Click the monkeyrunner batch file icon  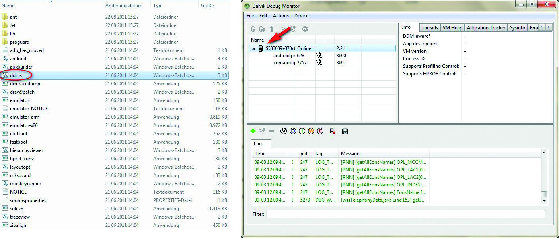coord(5,184)
